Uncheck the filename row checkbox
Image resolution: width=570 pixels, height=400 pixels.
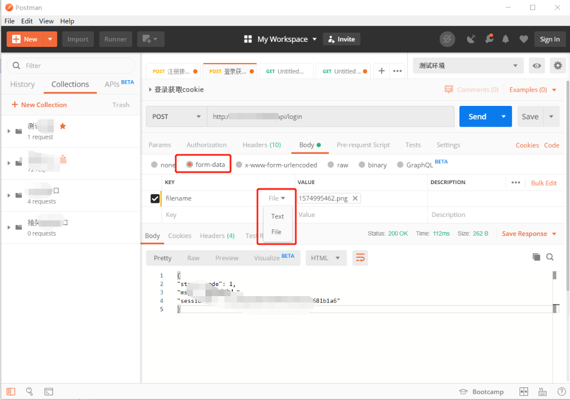click(x=155, y=198)
